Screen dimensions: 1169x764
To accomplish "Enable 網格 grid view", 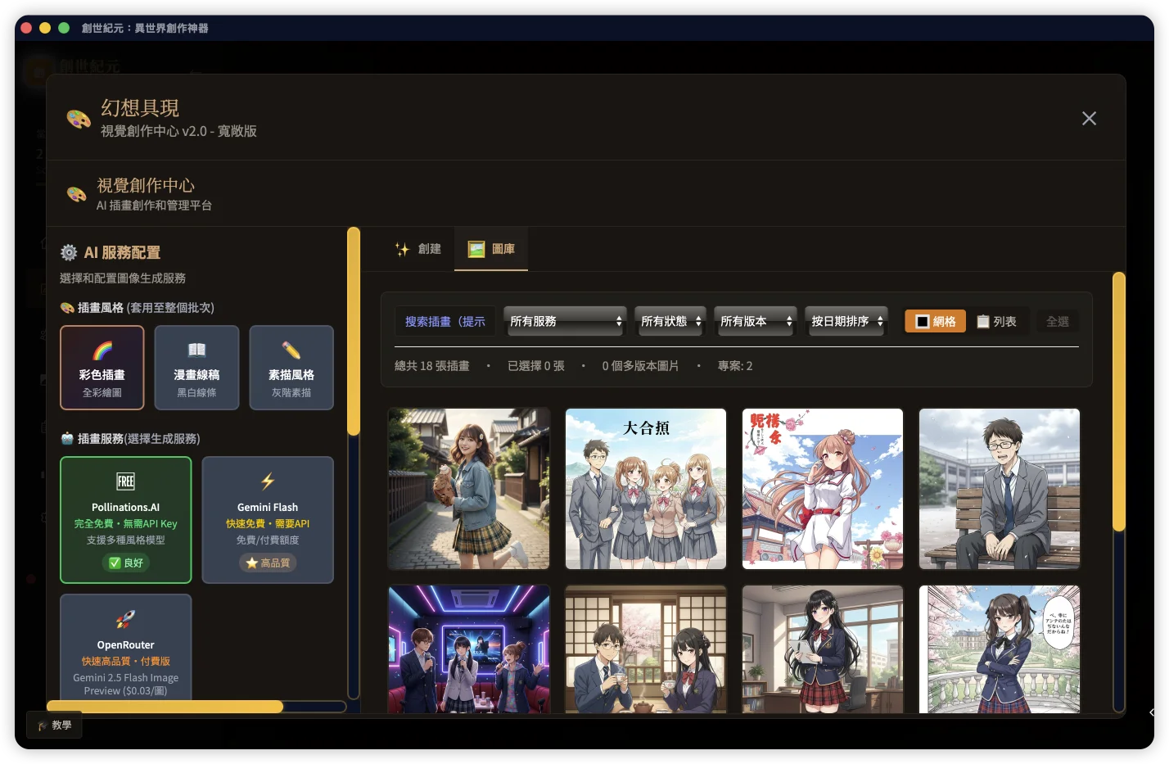I will 934,321.
